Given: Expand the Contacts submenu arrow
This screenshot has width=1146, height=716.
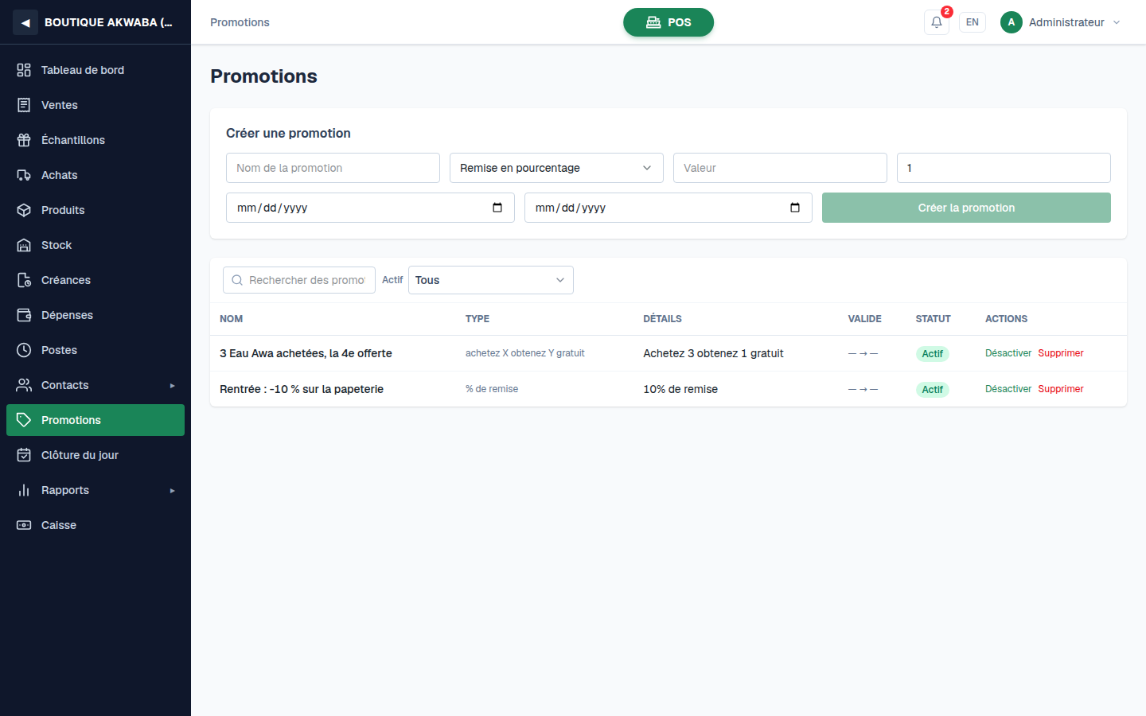Looking at the screenshot, I should (172, 386).
